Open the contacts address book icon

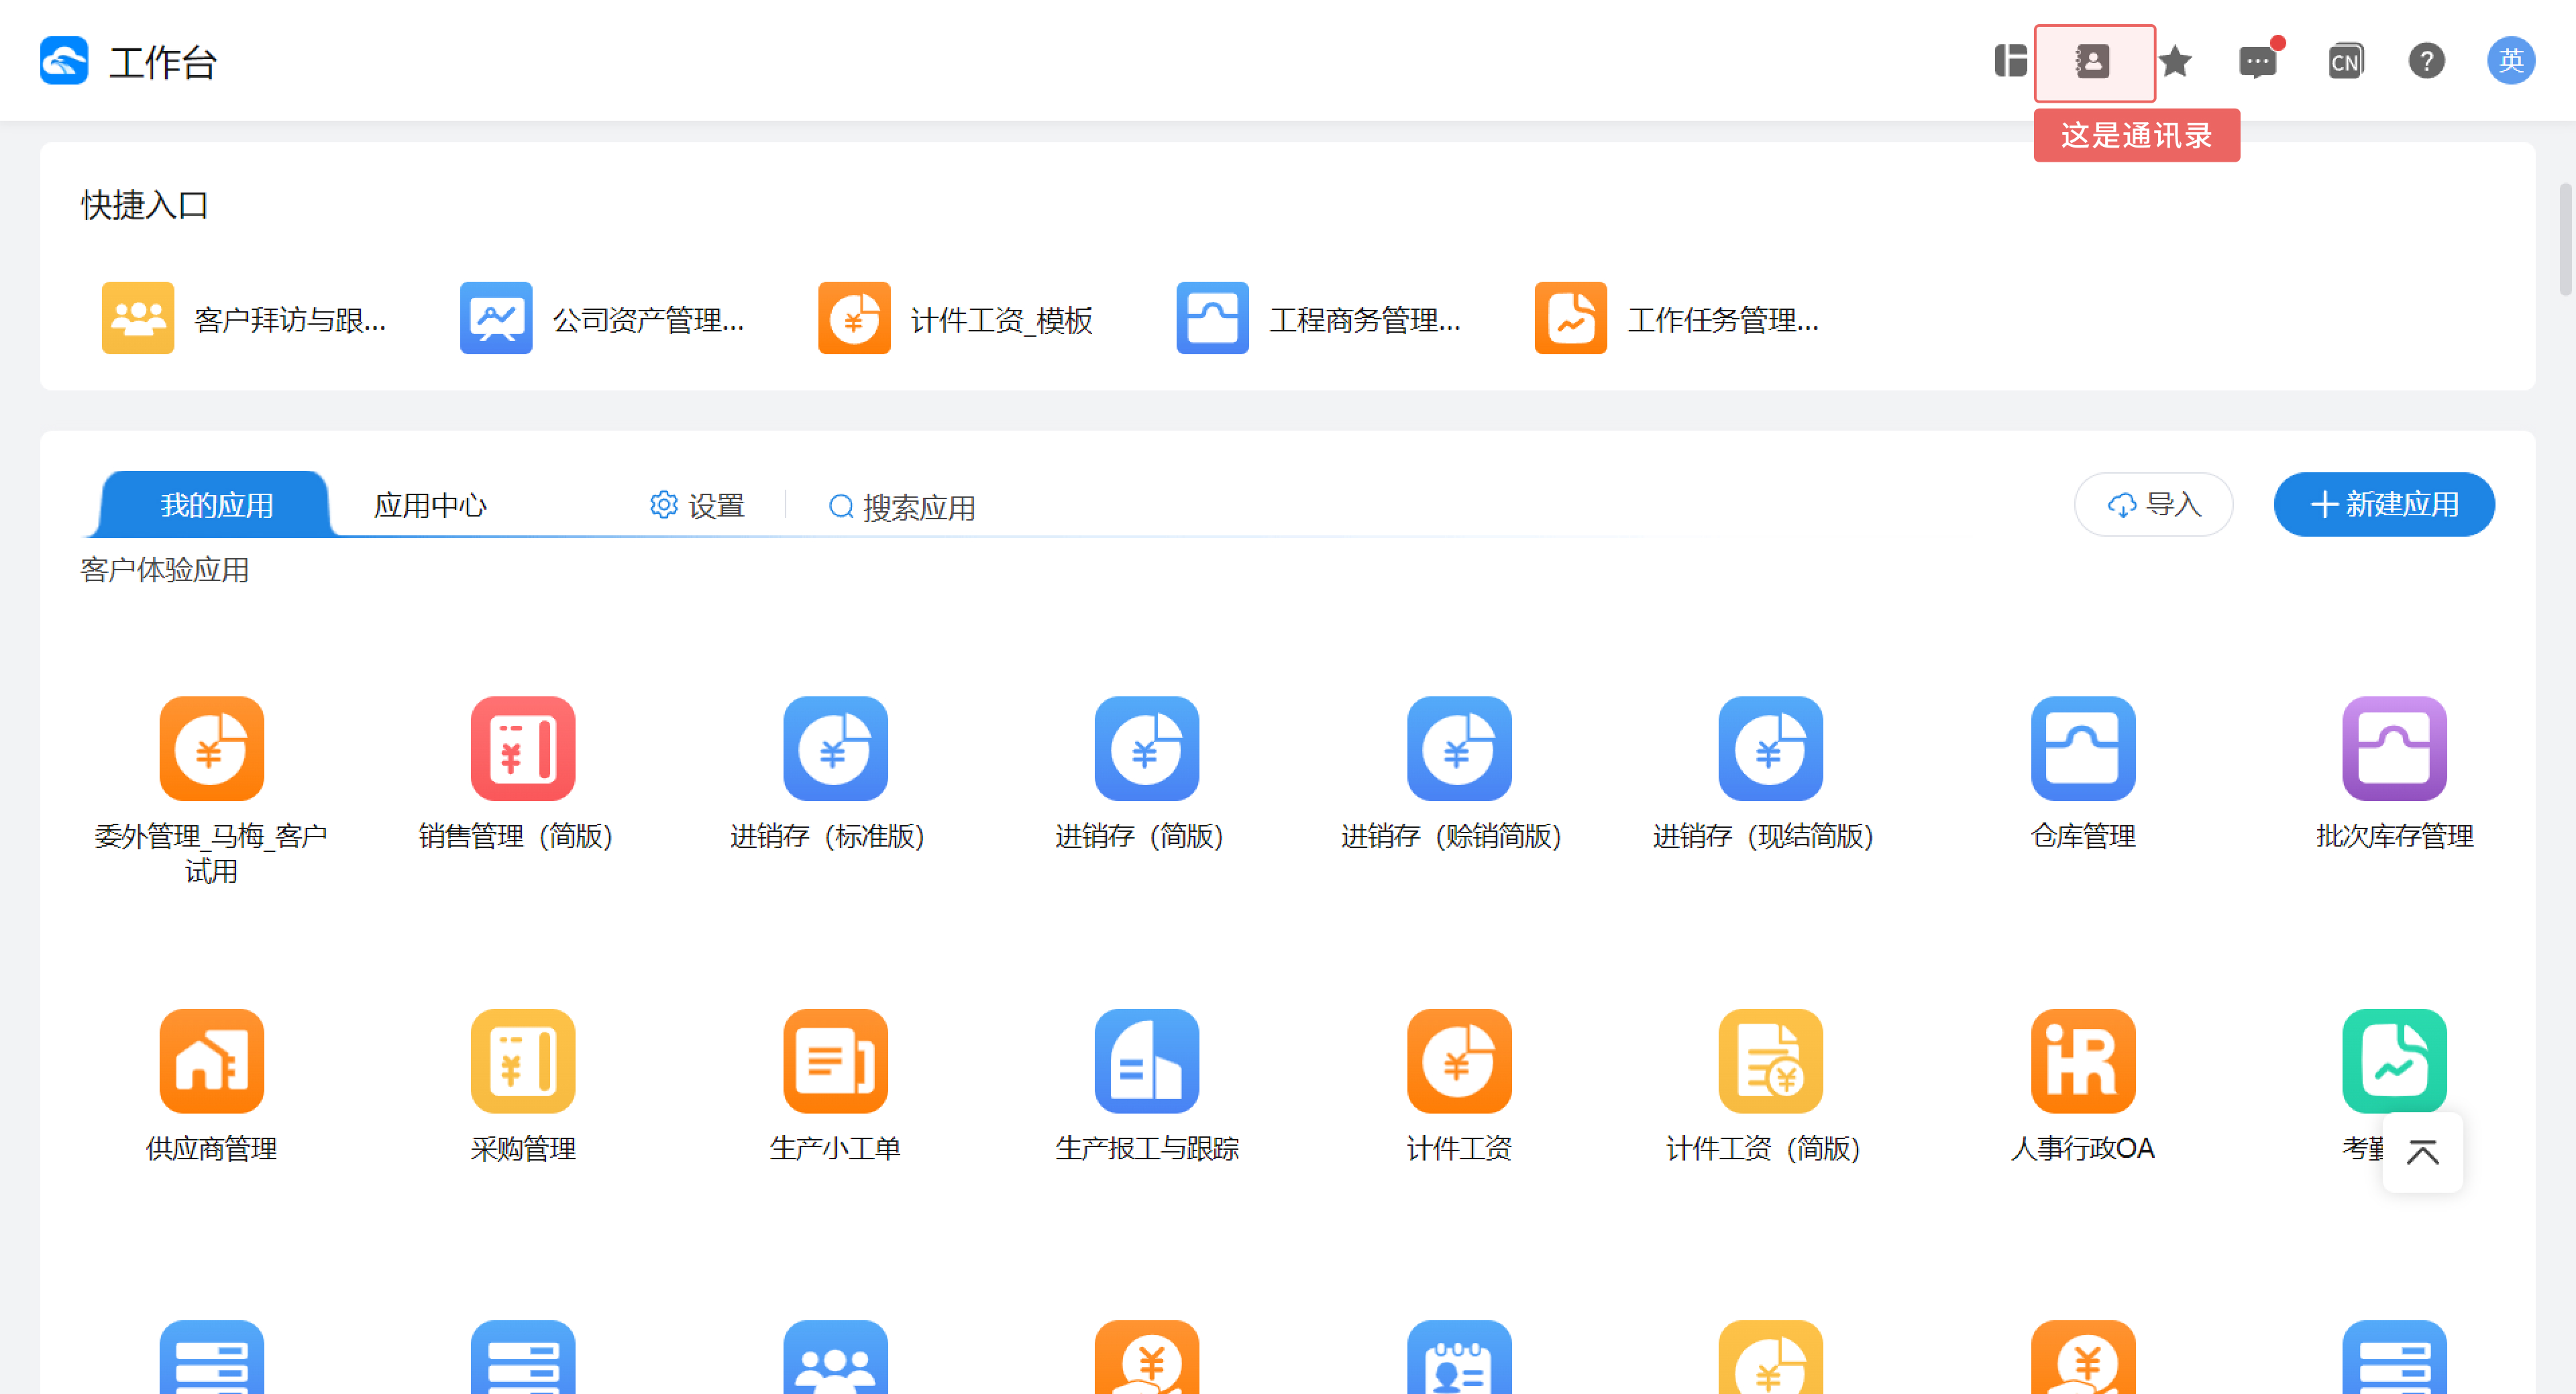pos(2093,62)
